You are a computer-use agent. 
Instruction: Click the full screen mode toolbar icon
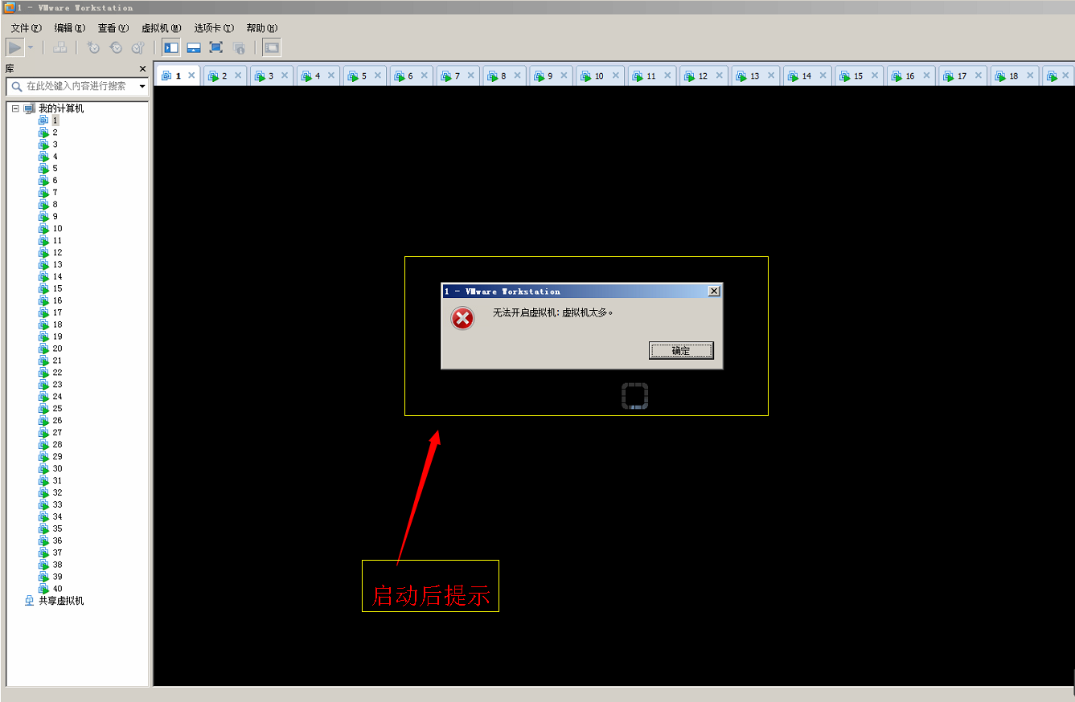216,47
